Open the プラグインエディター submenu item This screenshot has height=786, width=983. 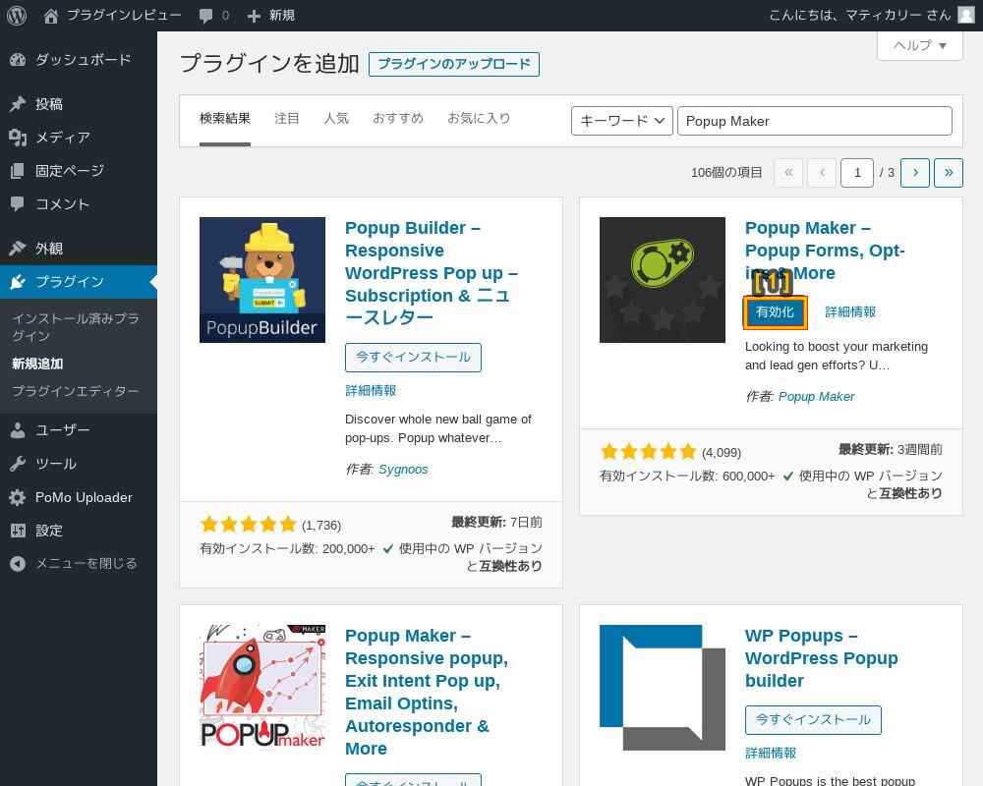click(76, 391)
